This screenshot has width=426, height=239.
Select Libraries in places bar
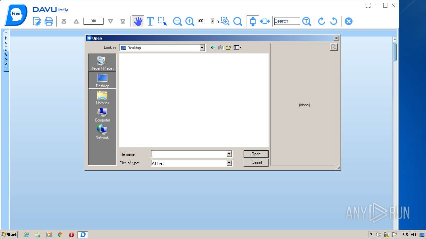(x=102, y=98)
